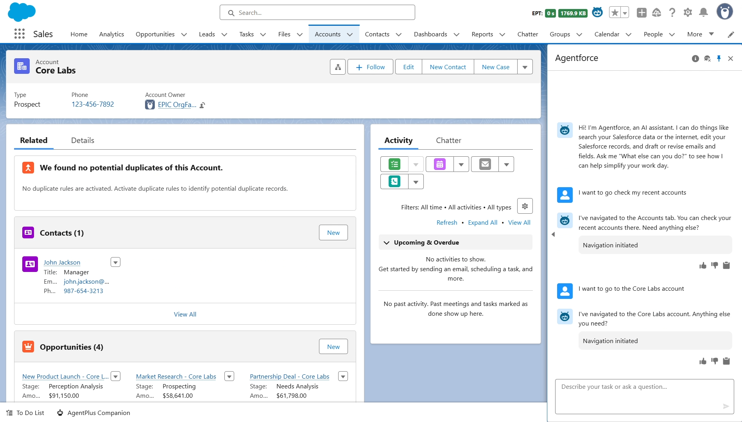Open activity timeline filter settings

coord(525,206)
